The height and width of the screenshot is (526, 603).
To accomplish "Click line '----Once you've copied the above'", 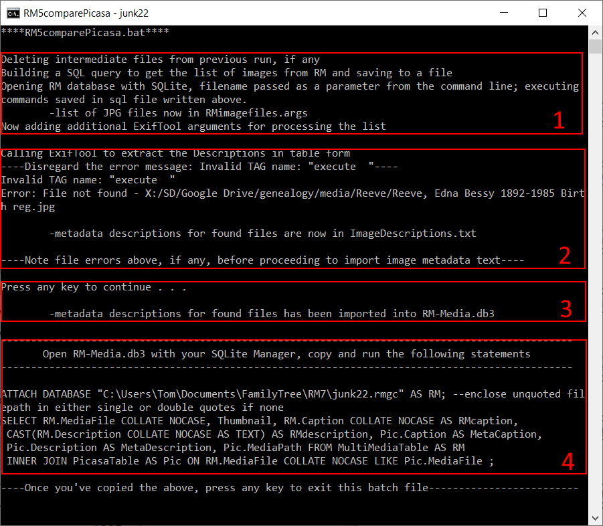I will tap(290, 488).
